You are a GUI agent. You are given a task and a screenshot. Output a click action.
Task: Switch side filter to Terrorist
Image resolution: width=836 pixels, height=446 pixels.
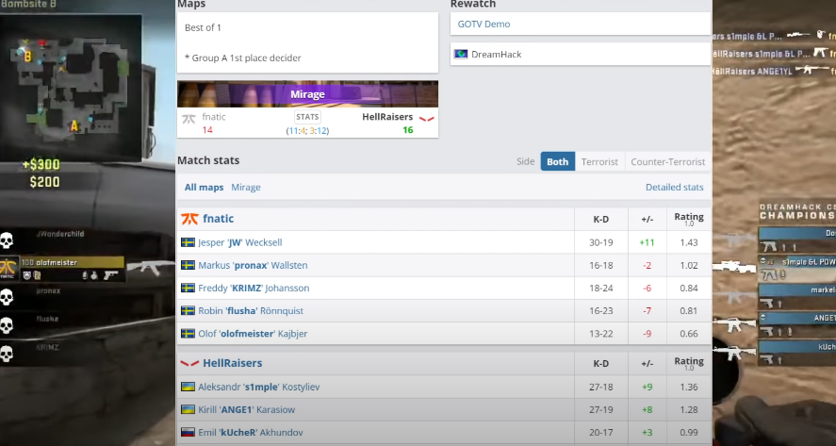click(x=599, y=161)
